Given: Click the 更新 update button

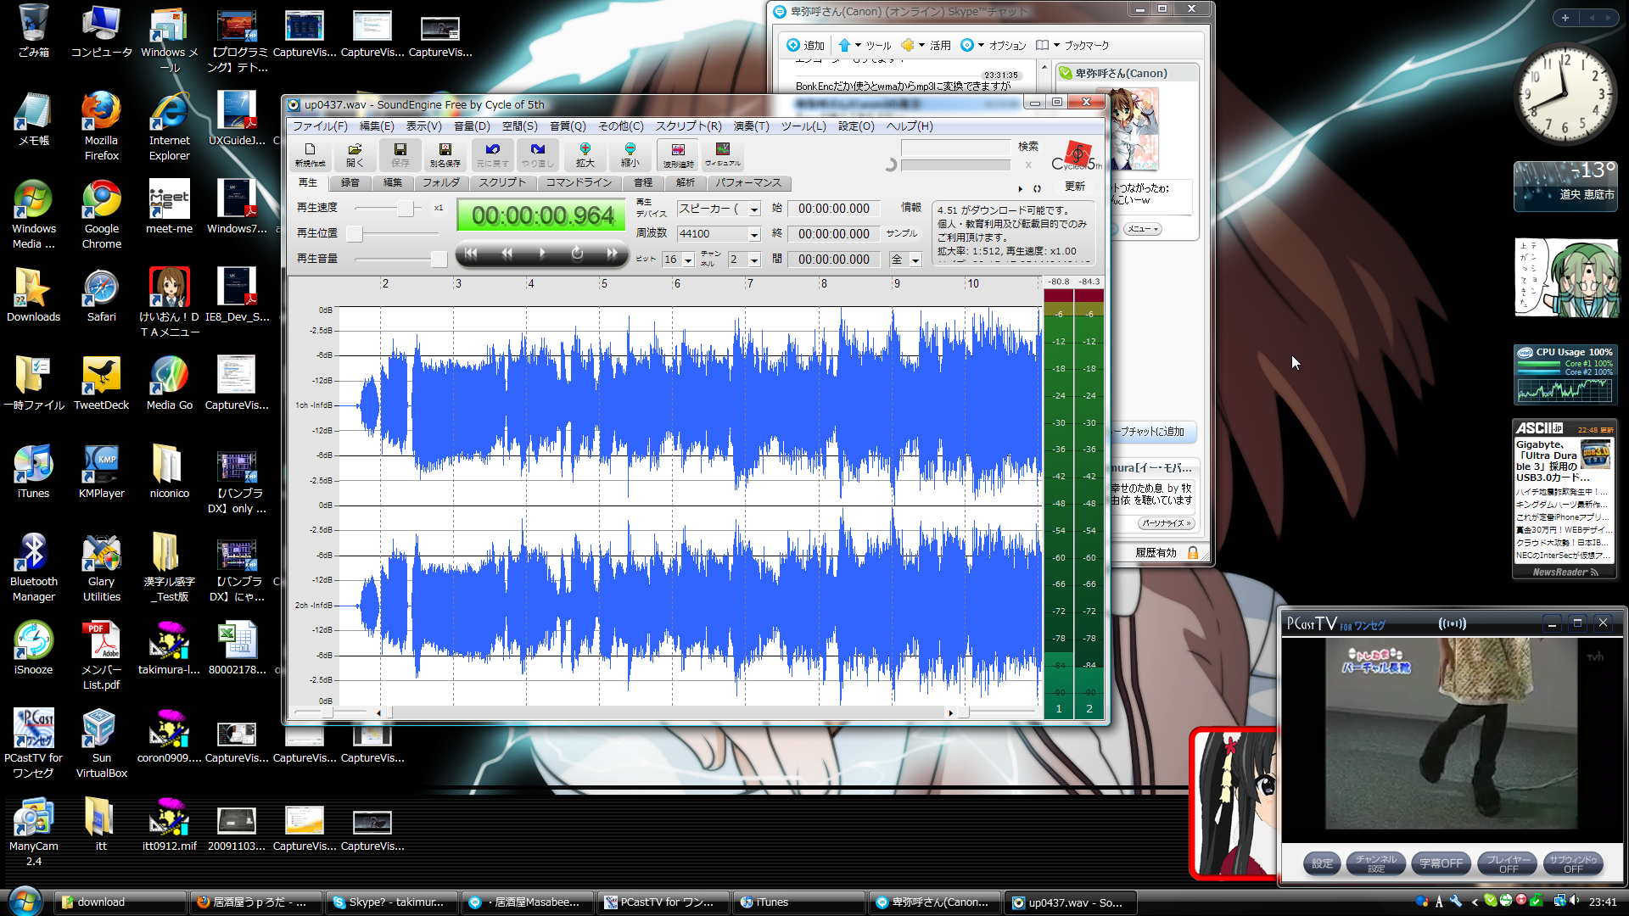Looking at the screenshot, I should (x=1075, y=187).
